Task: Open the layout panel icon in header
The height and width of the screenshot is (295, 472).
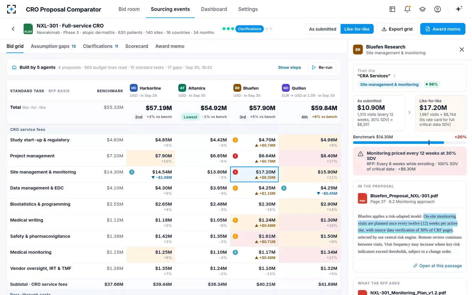Action: tap(392, 9)
